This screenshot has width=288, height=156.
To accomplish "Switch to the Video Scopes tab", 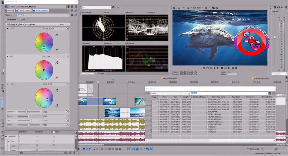I will pos(87,73).
